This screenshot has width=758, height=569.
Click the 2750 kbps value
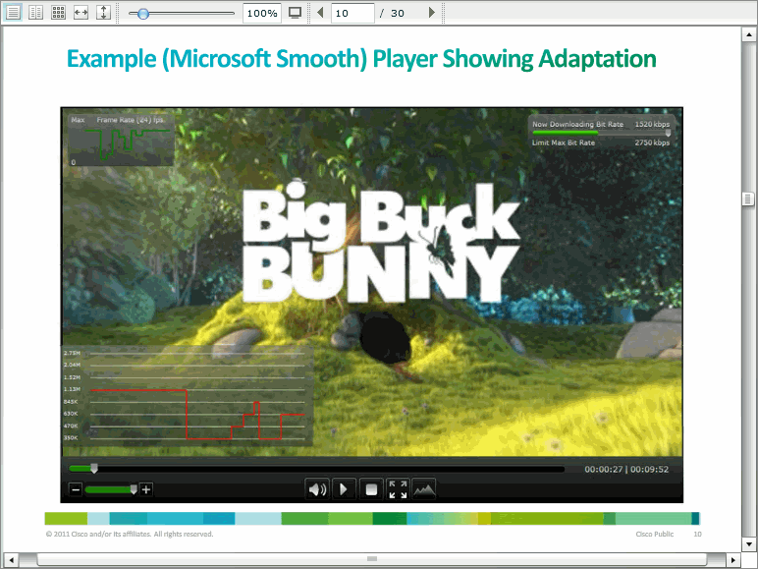(652, 142)
